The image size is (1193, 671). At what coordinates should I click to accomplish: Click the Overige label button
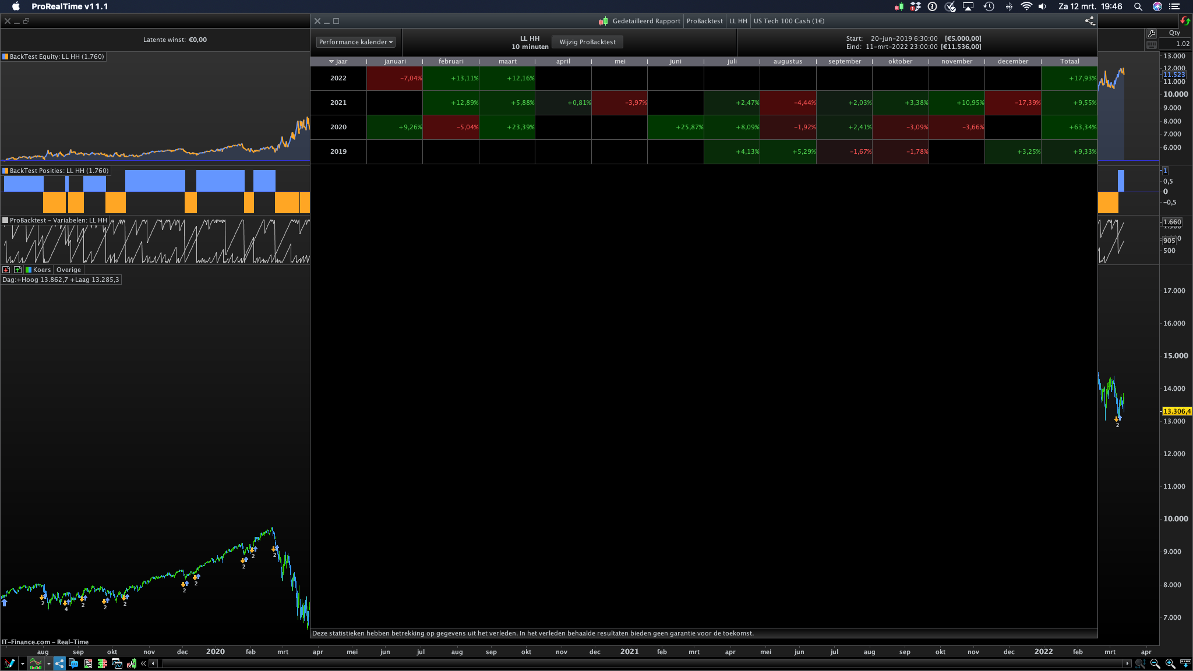(x=69, y=270)
